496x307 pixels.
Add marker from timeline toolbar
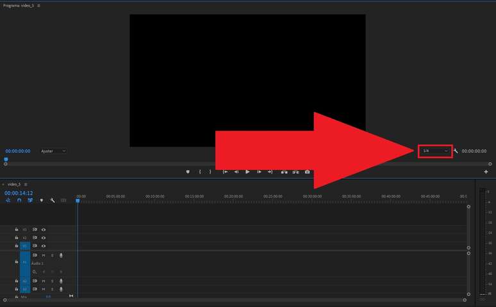[x=42, y=200]
